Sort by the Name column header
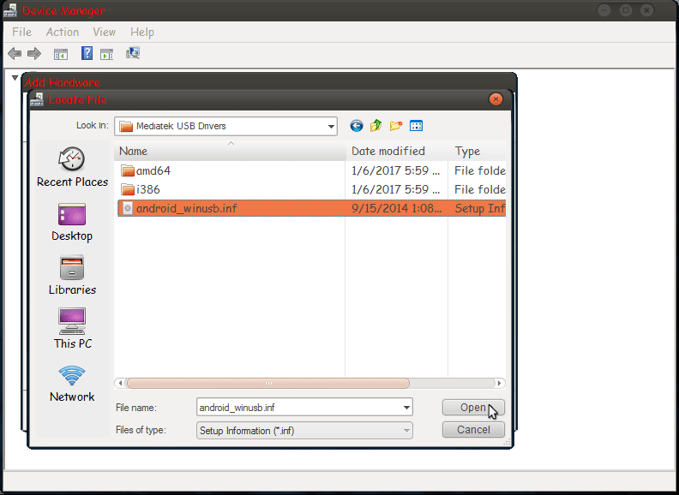 point(230,151)
